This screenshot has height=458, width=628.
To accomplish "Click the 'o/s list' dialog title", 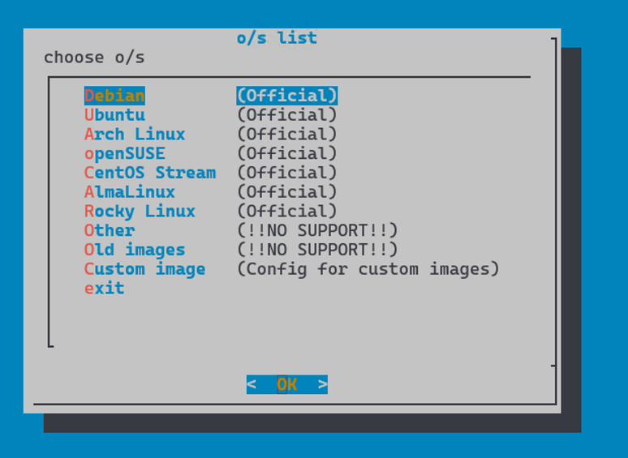I will tap(277, 38).
